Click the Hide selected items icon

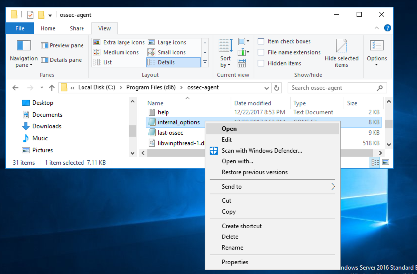(341, 46)
